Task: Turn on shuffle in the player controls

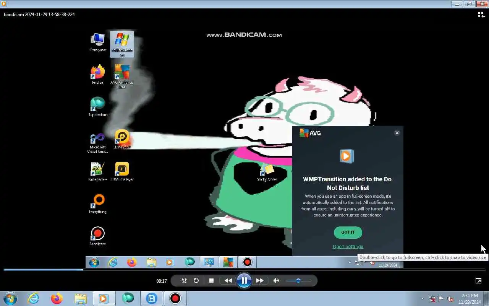Action: tap(184, 281)
